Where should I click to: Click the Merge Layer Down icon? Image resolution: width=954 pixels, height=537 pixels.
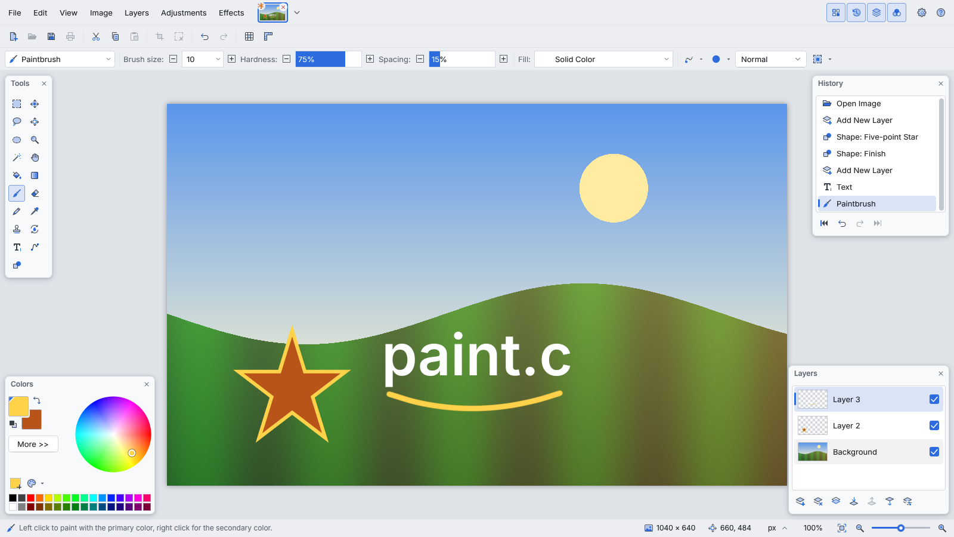[x=854, y=501]
